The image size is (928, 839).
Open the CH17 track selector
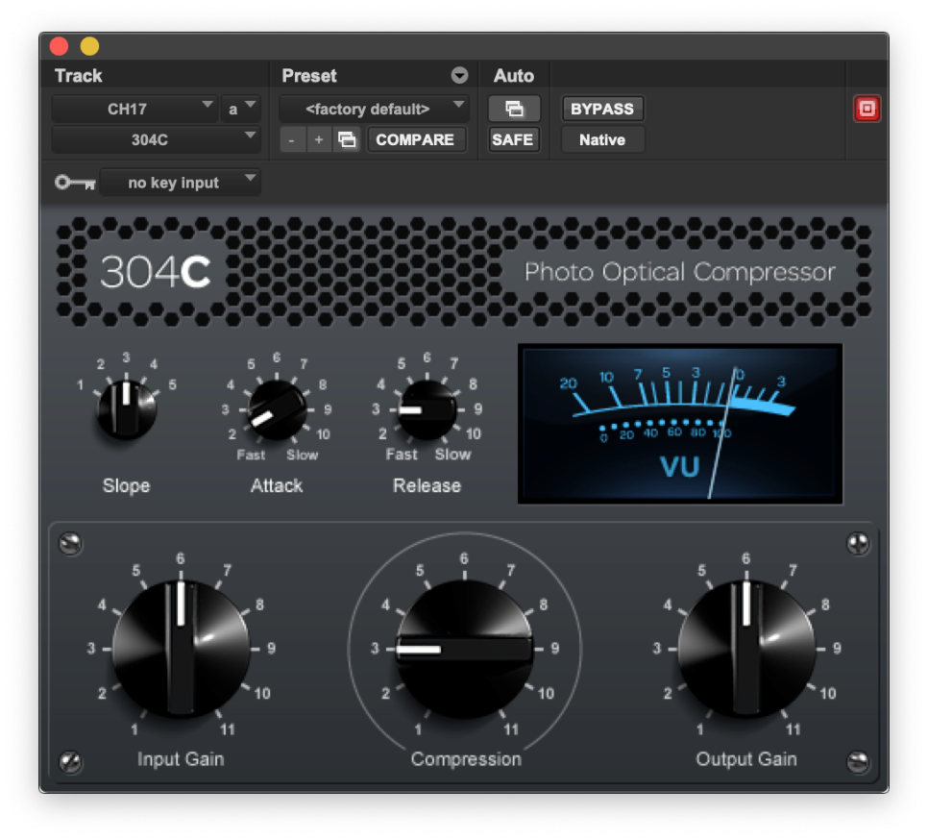(134, 109)
